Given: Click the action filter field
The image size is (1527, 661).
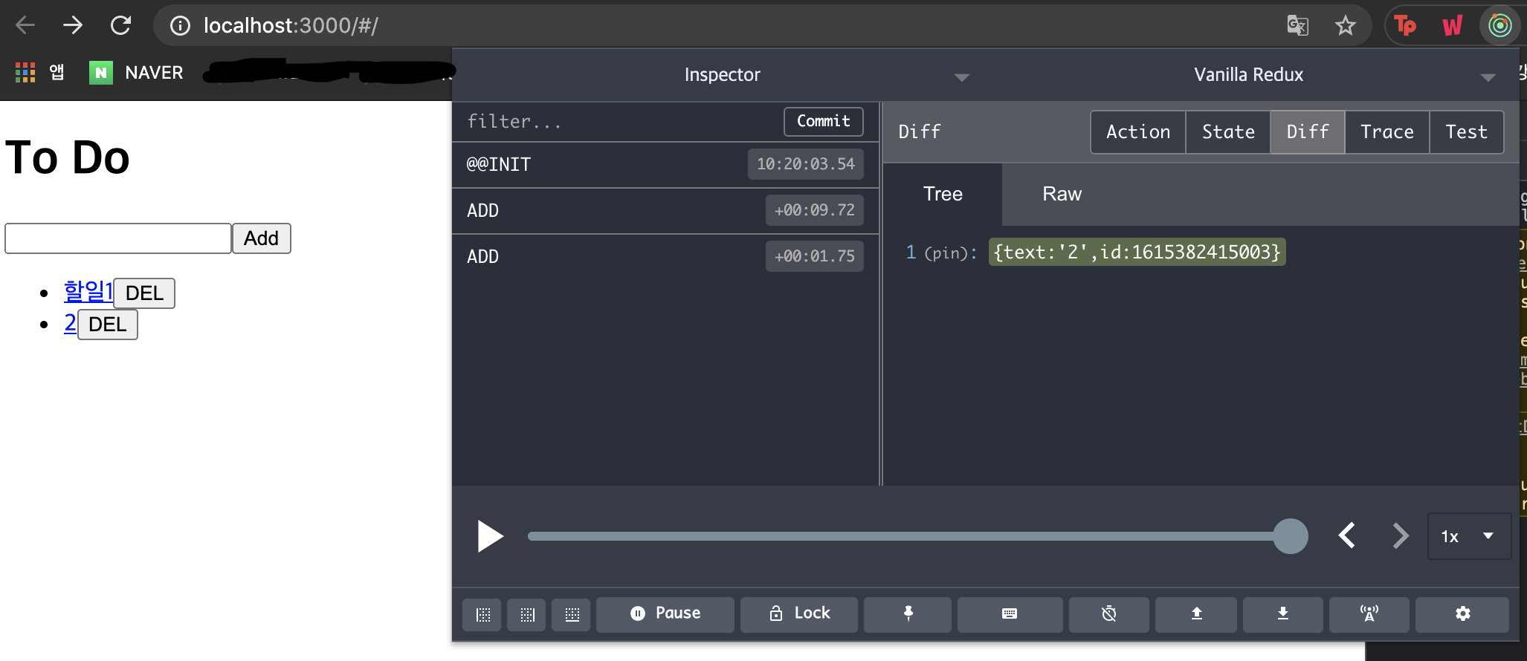Looking at the screenshot, I should point(617,122).
